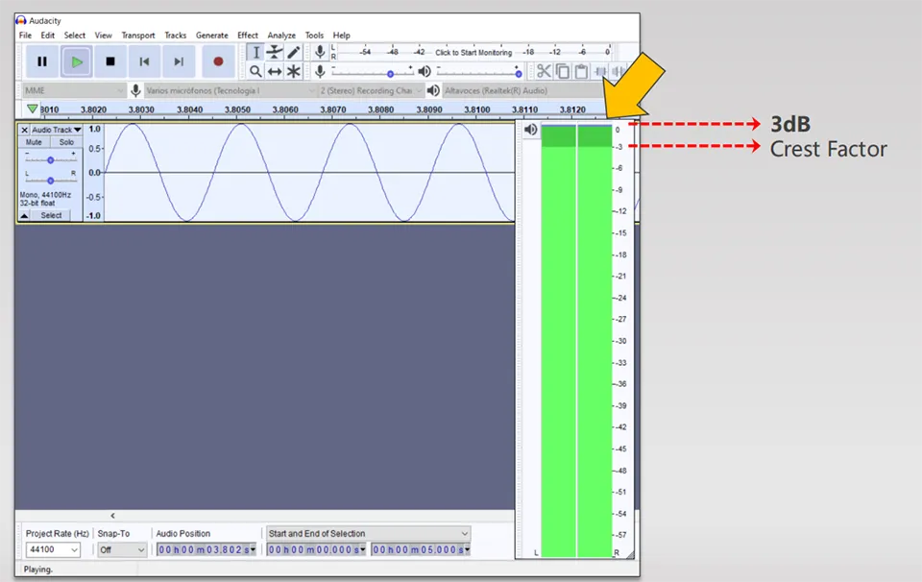922x582 pixels.
Task: Click the timeline ruler at 3.8060
Action: tap(285, 109)
